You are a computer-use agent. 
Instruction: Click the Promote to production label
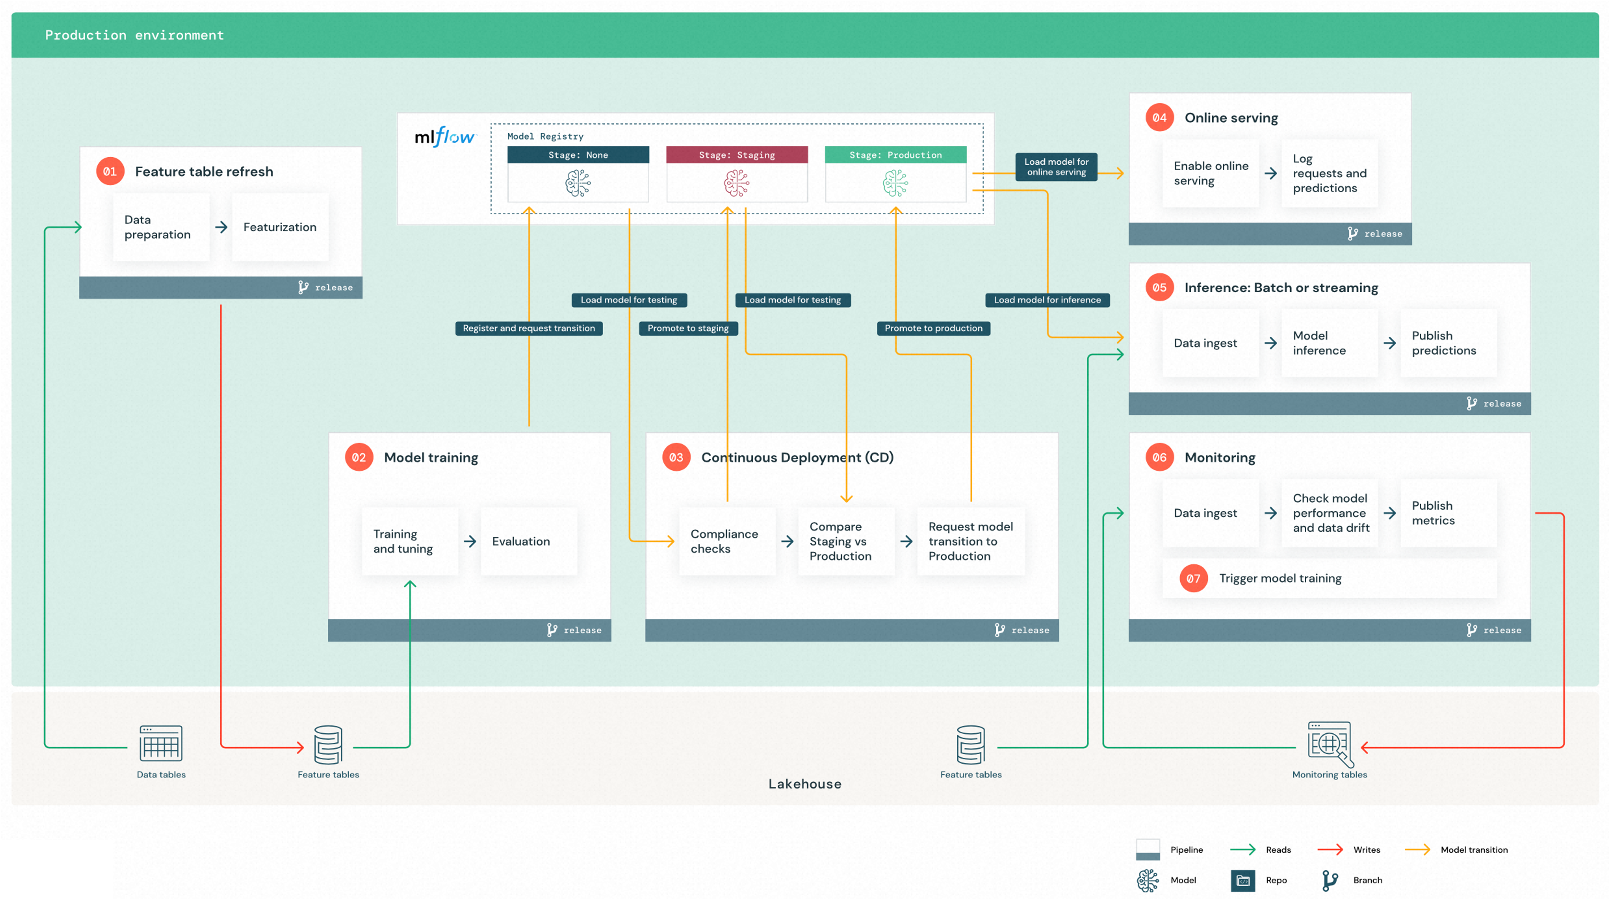[933, 328]
